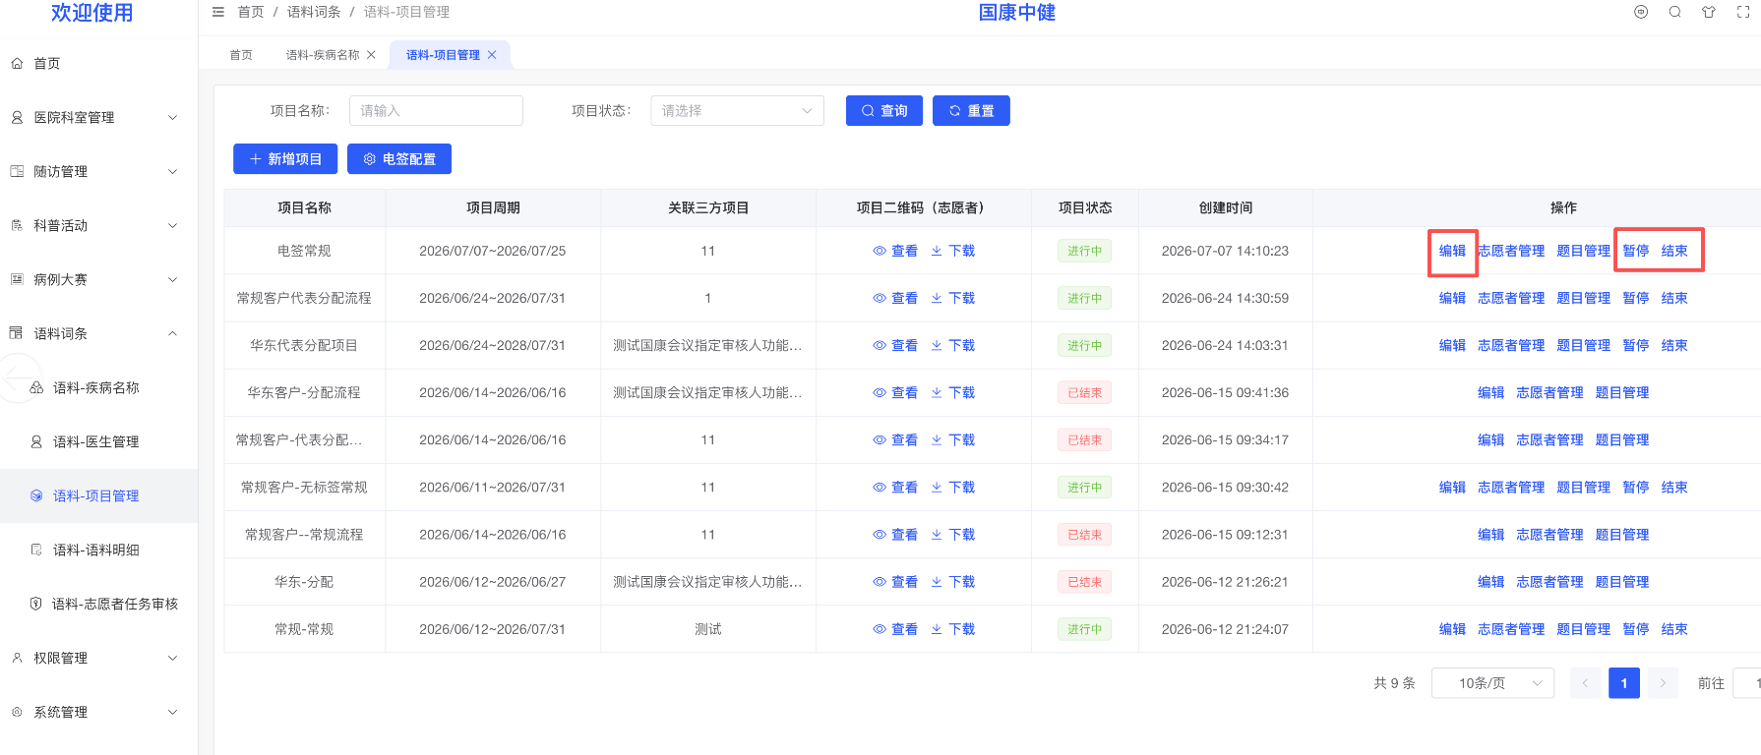The width and height of the screenshot is (1761, 755).
Task: View QR code for 常规客户-代表分配 row
Action: pos(895,439)
